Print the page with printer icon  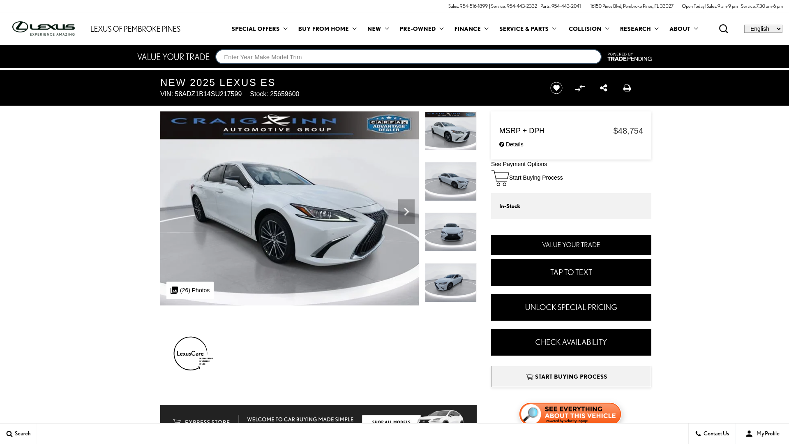click(x=627, y=88)
